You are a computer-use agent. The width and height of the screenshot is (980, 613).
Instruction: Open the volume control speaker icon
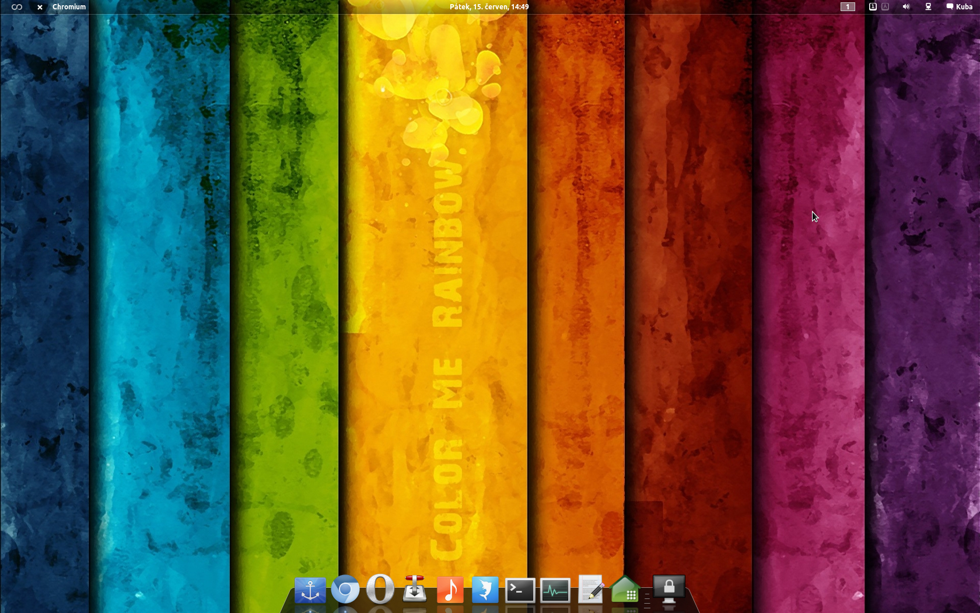click(906, 7)
